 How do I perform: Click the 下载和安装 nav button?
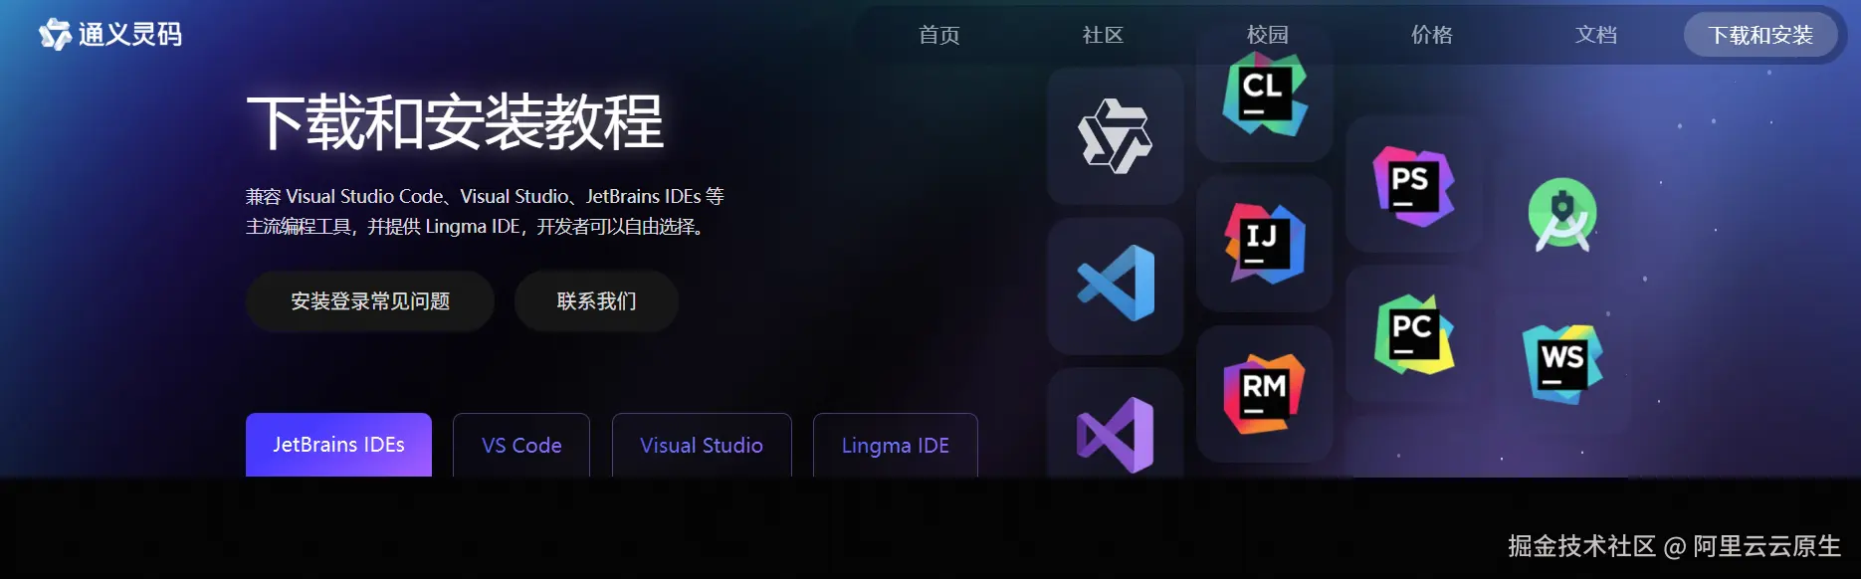point(1760,35)
